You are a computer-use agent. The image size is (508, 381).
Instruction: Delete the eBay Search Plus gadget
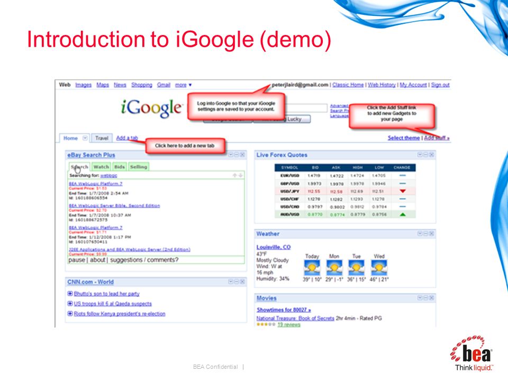click(242, 155)
